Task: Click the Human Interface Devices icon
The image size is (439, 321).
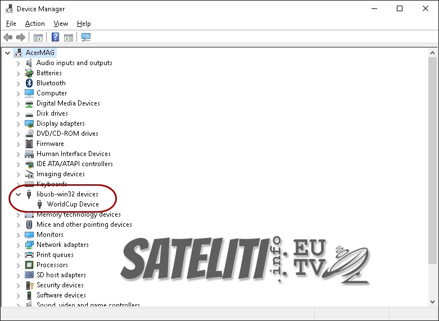Action: pyautogui.click(x=29, y=154)
